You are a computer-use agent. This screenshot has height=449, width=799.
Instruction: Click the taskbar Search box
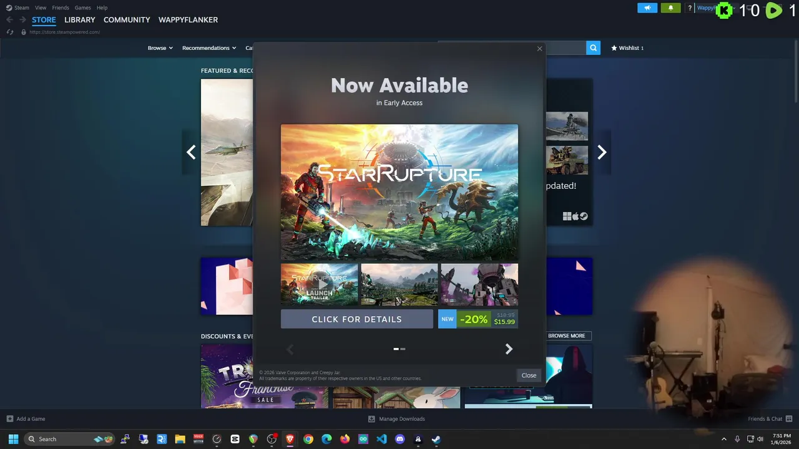point(69,439)
